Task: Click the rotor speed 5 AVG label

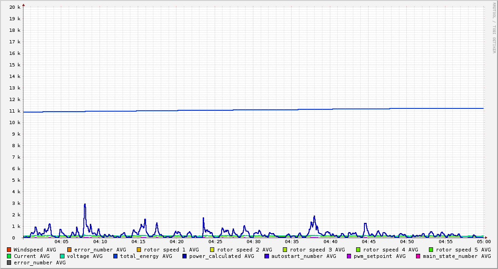Action: pos(463,250)
